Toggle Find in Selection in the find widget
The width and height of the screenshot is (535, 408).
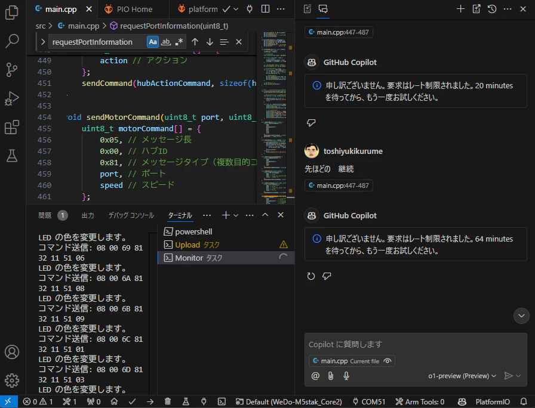coord(224,42)
